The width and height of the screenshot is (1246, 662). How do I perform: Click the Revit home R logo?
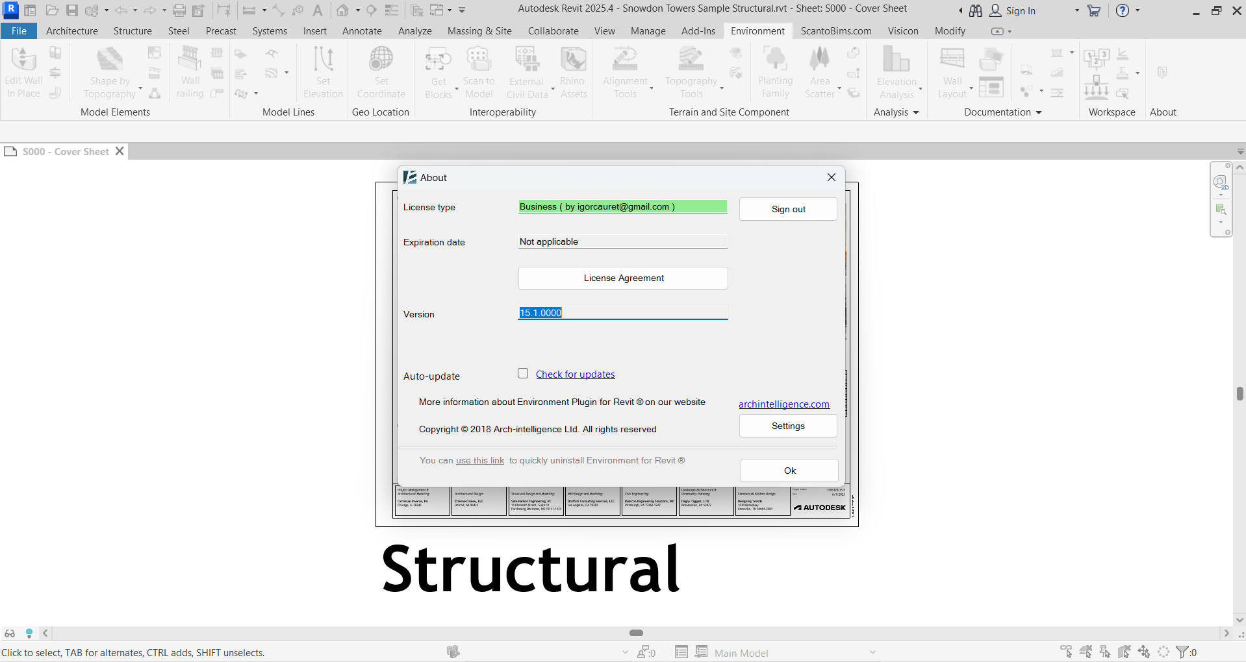click(11, 10)
